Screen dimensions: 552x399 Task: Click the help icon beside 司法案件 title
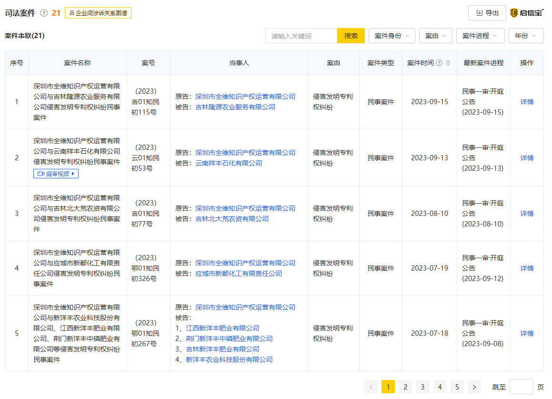[x=44, y=13]
